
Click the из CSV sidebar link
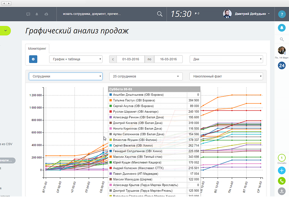pos(7,144)
